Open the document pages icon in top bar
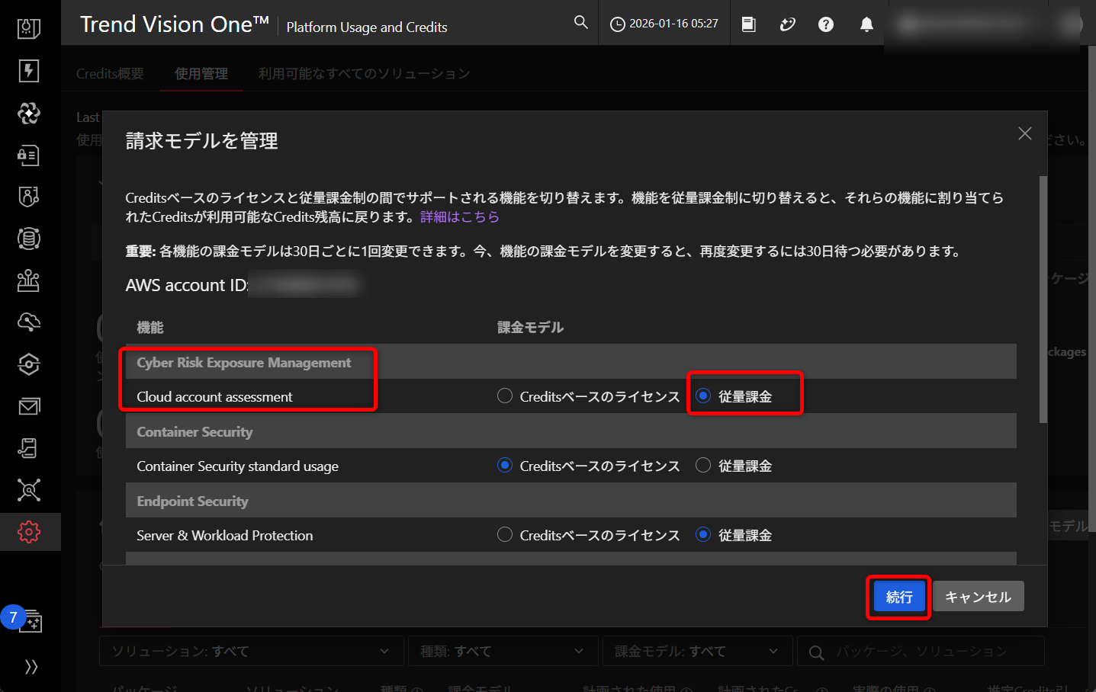This screenshot has width=1096, height=692. point(749,24)
